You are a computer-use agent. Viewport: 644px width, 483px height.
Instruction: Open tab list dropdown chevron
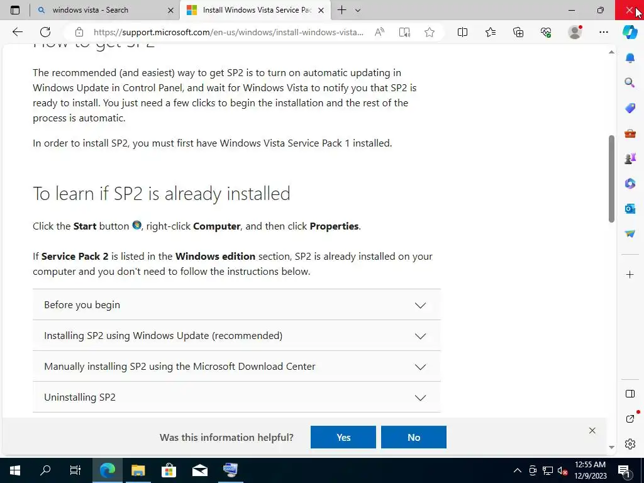pos(358,10)
